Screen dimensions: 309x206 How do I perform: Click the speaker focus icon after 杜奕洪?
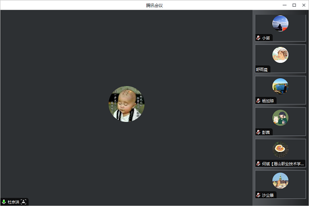tap(24, 202)
